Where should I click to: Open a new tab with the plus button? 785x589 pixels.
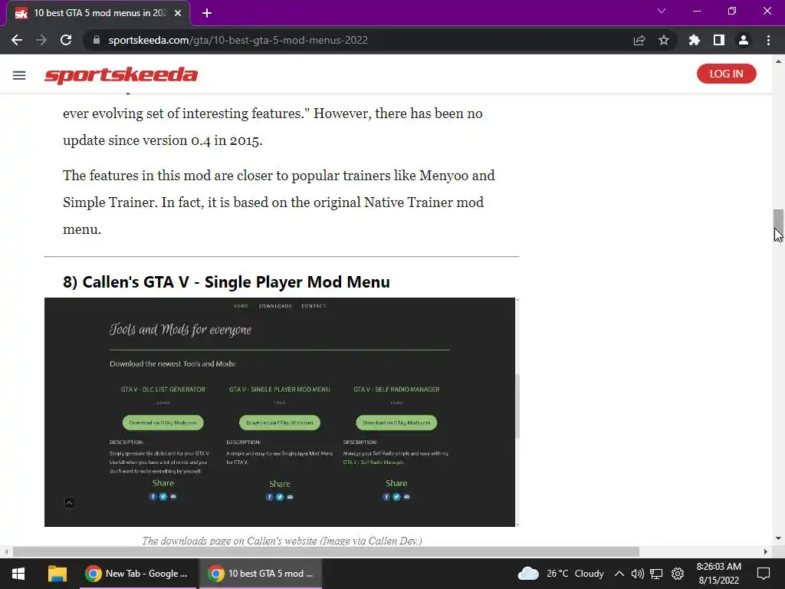[x=207, y=13]
